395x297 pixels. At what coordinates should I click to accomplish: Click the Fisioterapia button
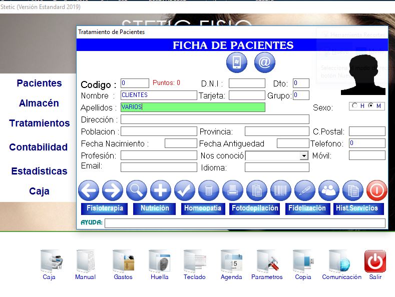pos(104,208)
